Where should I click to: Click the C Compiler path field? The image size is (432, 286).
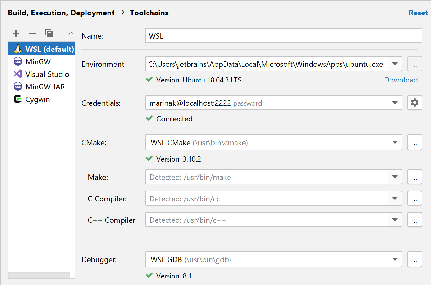click(267, 198)
